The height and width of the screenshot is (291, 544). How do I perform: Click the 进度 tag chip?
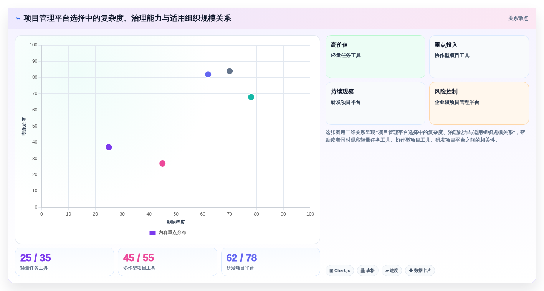[x=392, y=271]
